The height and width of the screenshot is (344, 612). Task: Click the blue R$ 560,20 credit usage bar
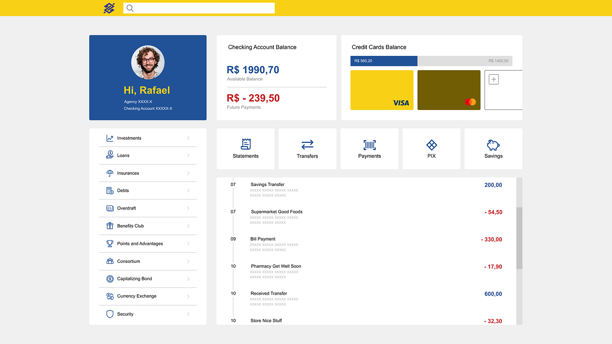tap(384, 61)
